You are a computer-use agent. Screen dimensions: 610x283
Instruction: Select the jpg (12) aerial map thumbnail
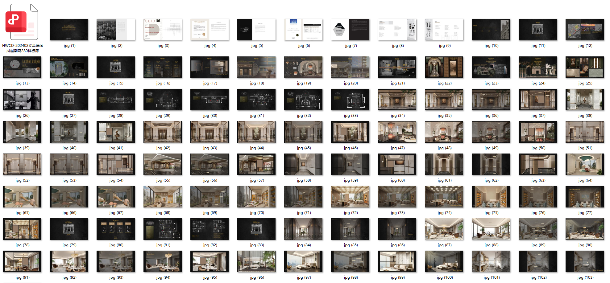coord(585,30)
